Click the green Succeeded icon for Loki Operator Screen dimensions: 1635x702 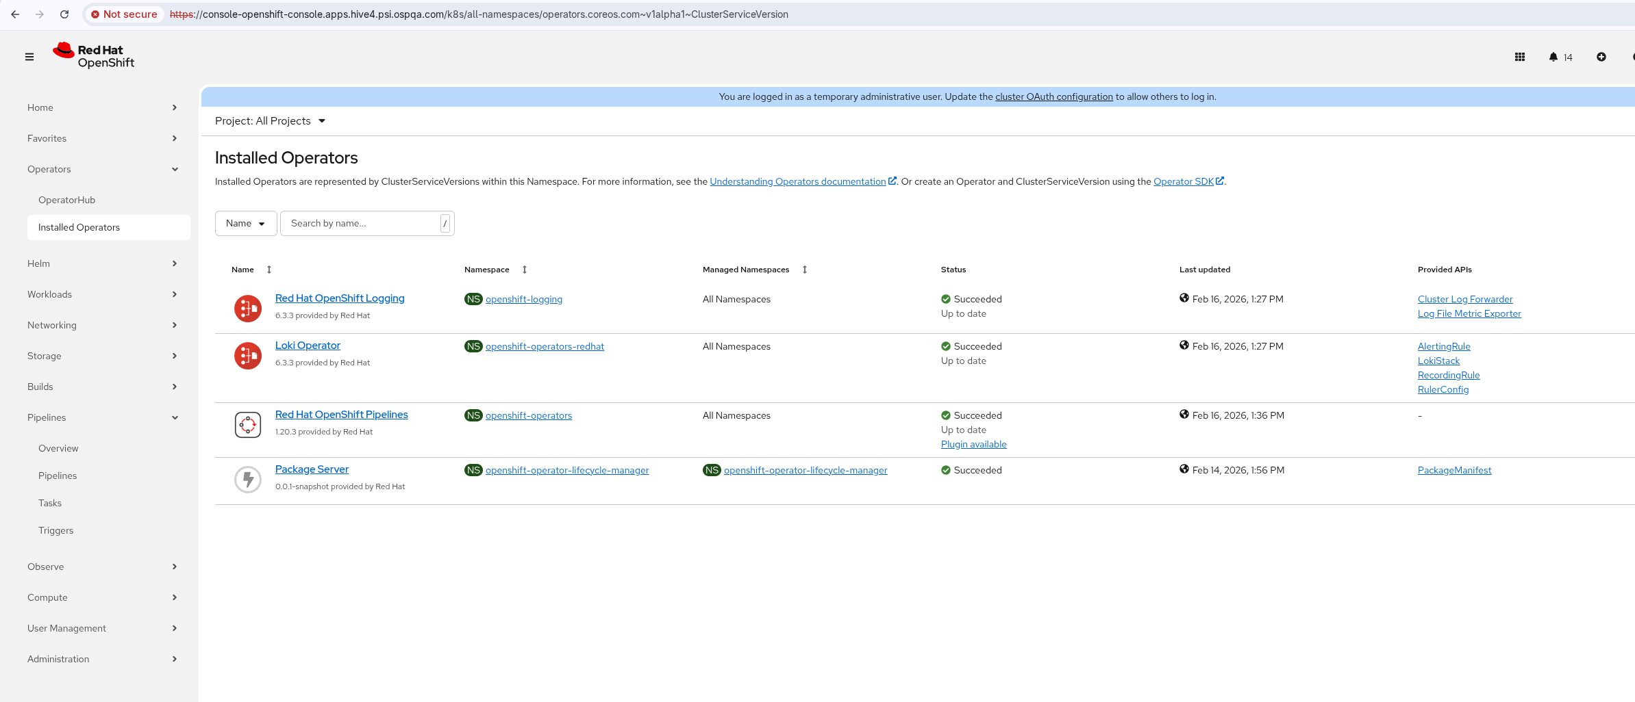click(x=946, y=346)
